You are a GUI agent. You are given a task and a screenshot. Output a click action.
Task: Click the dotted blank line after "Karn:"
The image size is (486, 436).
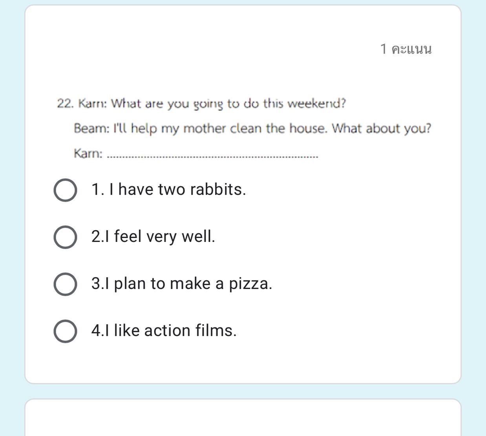(x=212, y=156)
